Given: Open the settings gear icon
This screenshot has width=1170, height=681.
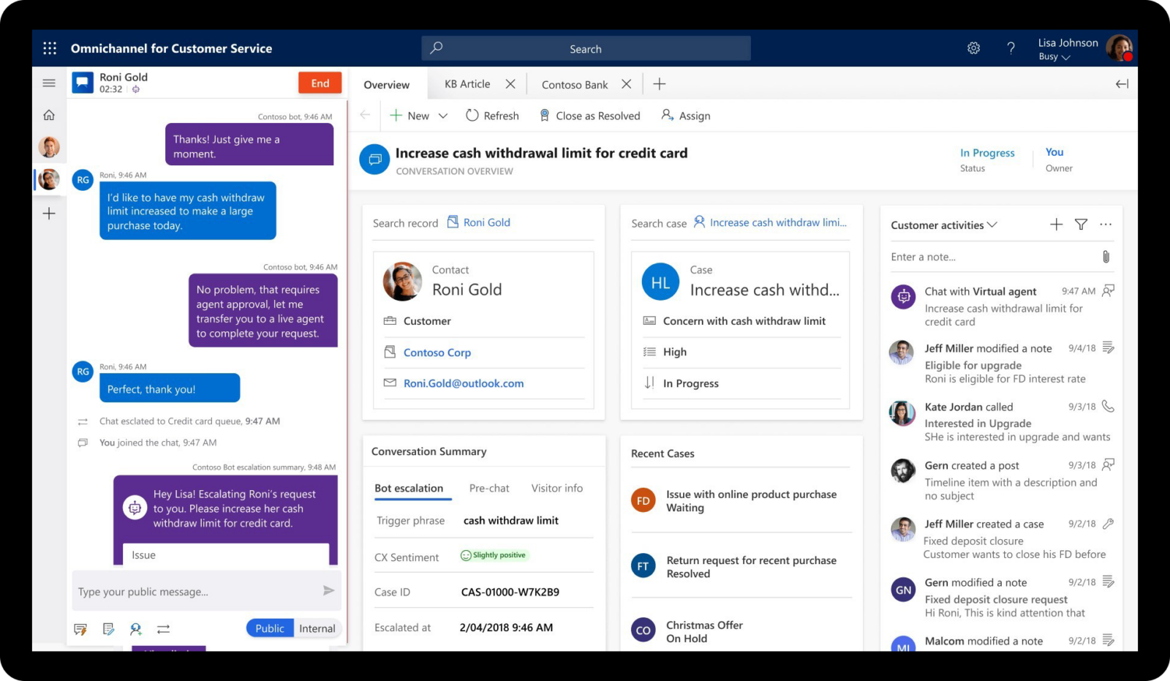Looking at the screenshot, I should pos(973,48).
